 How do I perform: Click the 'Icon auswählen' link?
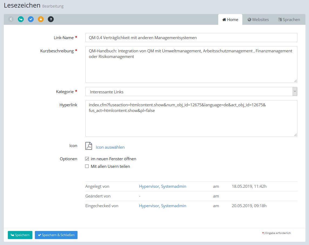click(x=110, y=147)
